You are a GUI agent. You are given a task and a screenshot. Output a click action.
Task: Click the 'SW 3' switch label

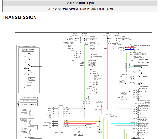(x=26, y=67)
